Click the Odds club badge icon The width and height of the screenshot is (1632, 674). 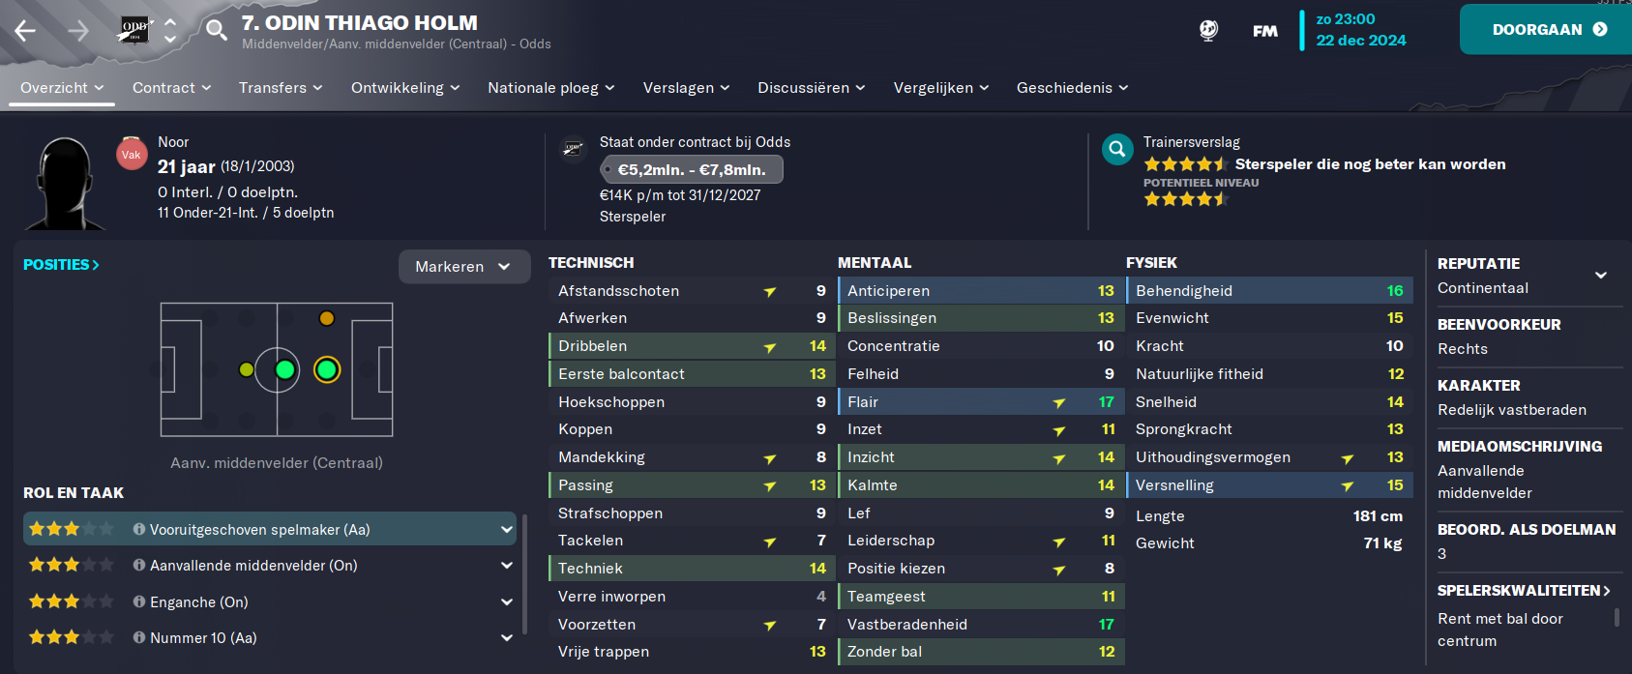[134, 30]
